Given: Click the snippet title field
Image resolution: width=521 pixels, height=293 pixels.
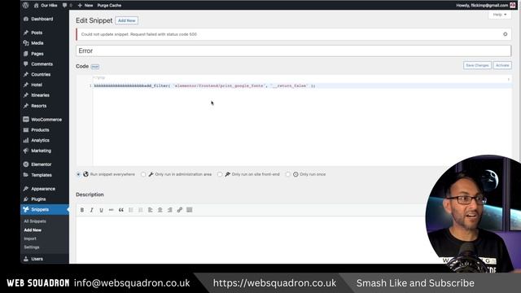Looking at the screenshot, I should pyautogui.click(x=293, y=50).
